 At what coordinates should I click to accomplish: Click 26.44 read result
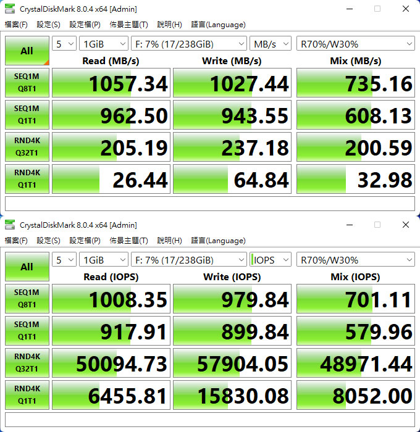click(x=111, y=179)
